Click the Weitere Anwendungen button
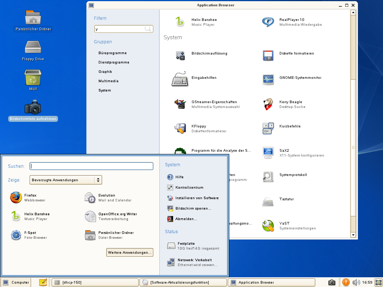Image resolution: width=383 pixels, height=287 pixels. 130,253
